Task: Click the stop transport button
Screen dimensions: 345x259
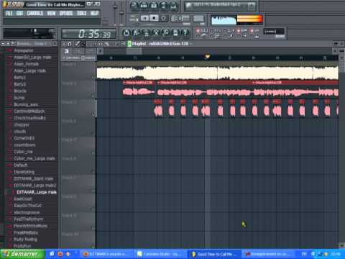Action: click(154, 18)
